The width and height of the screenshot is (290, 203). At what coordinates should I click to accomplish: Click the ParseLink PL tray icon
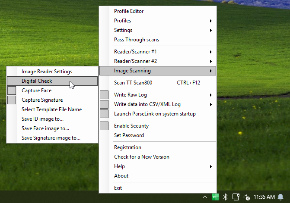click(215, 197)
